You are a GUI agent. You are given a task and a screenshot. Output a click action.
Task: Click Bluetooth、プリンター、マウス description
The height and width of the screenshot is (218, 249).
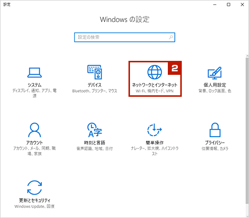(95, 91)
